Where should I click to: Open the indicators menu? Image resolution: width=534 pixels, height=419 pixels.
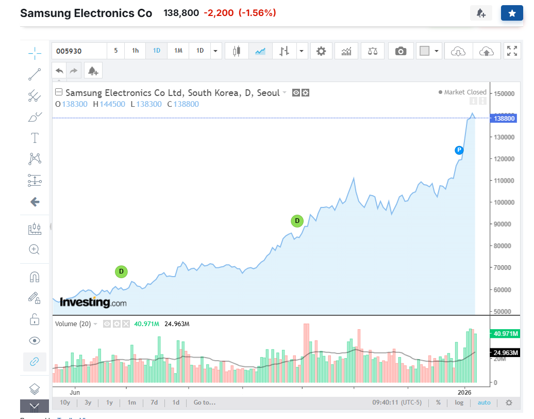[346, 51]
